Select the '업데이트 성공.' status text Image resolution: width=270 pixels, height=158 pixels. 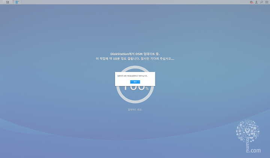click(x=135, y=109)
